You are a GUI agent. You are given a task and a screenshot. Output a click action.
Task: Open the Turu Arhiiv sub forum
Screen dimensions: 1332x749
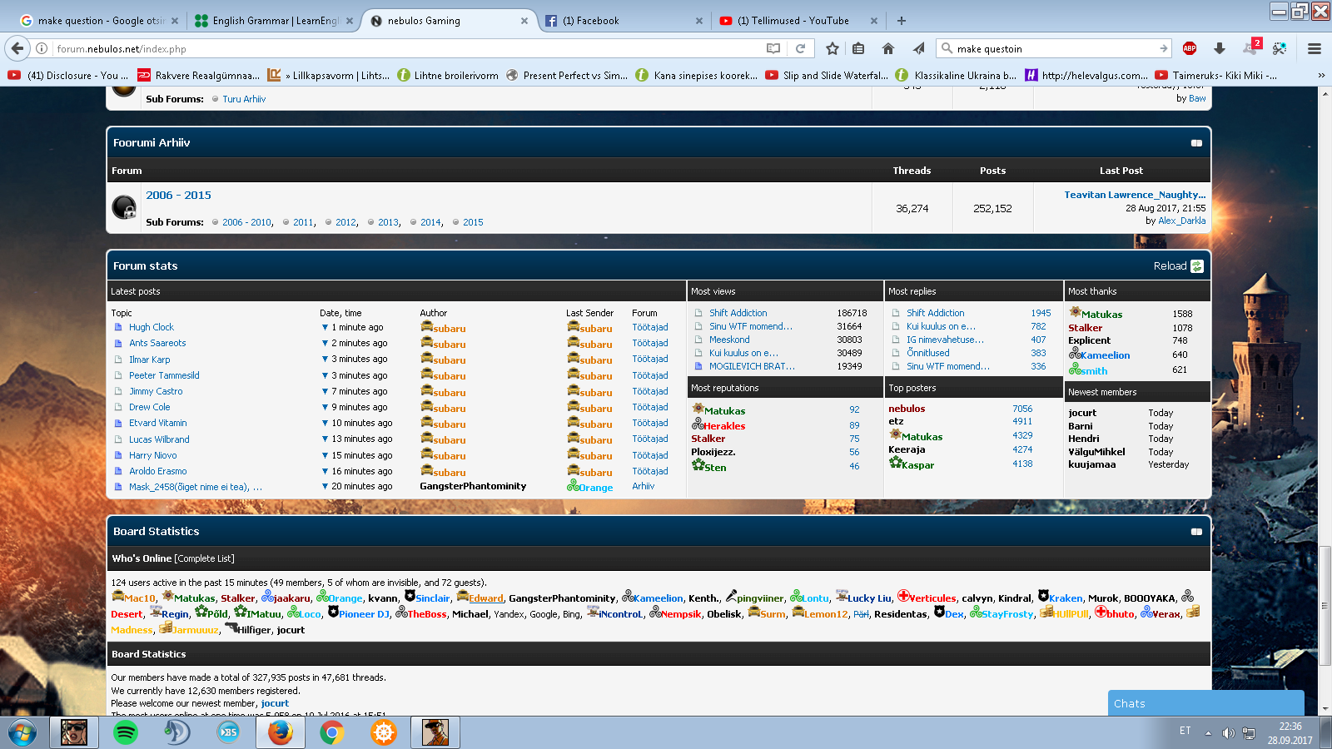pyautogui.click(x=244, y=99)
